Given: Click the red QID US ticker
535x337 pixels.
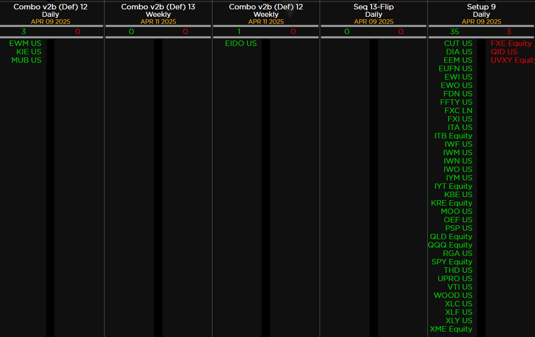Looking at the screenshot, I should pos(504,52).
